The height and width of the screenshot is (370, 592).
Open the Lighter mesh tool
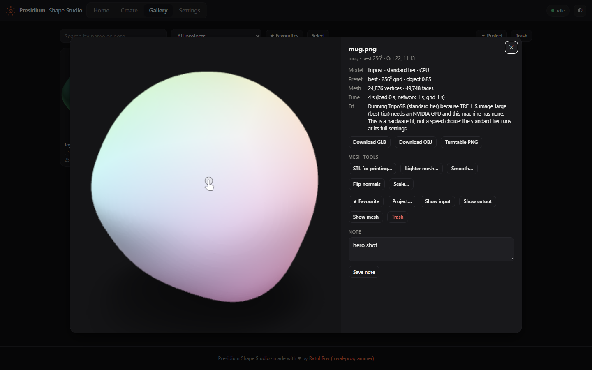click(x=421, y=169)
